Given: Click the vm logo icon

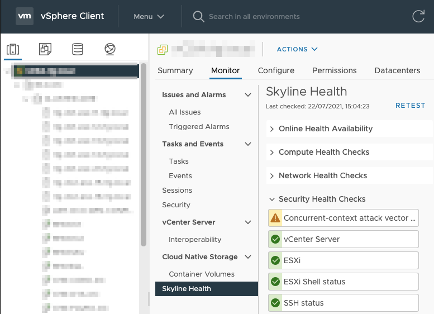Looking at the screenshot, I should 25,16.
